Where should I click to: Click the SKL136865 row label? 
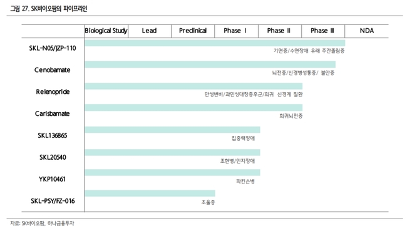point(53,135)
